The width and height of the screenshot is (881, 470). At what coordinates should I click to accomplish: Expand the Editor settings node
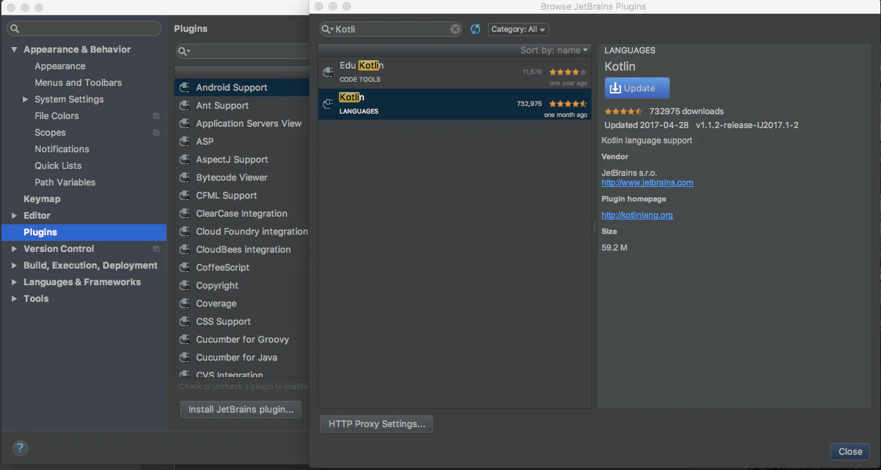(x=14, y=216)
